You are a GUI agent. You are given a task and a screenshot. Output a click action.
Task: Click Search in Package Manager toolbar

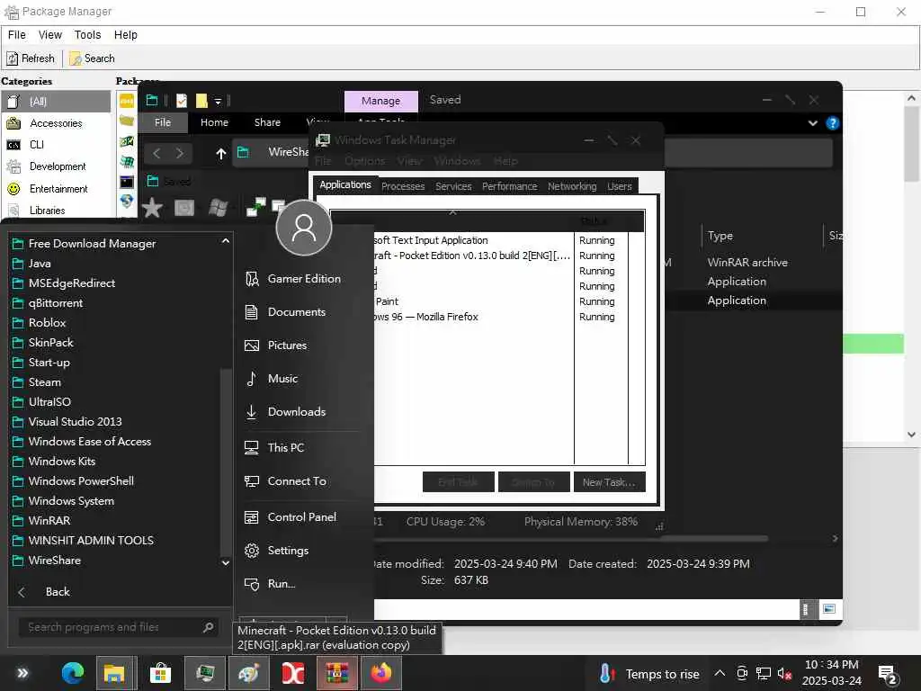pyautogui.click(x=93, y=58)
